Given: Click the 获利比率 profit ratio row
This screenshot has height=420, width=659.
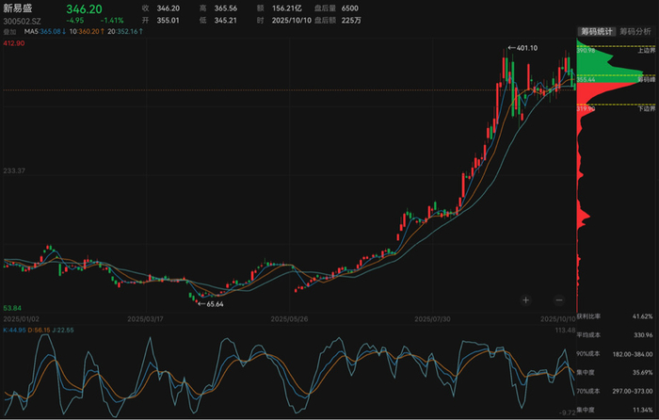Looking at the screenshot, I should coord(614,316).
